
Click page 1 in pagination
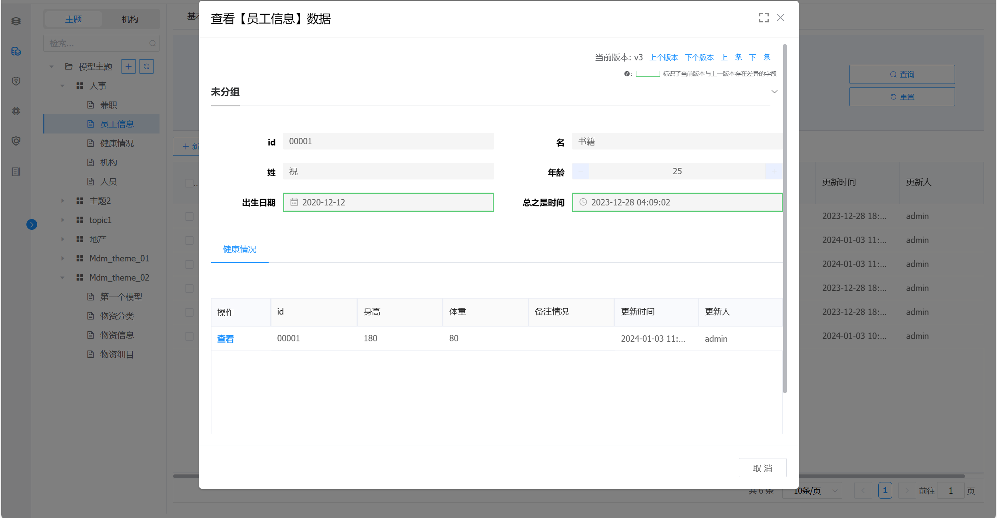[x=885, y=490]
